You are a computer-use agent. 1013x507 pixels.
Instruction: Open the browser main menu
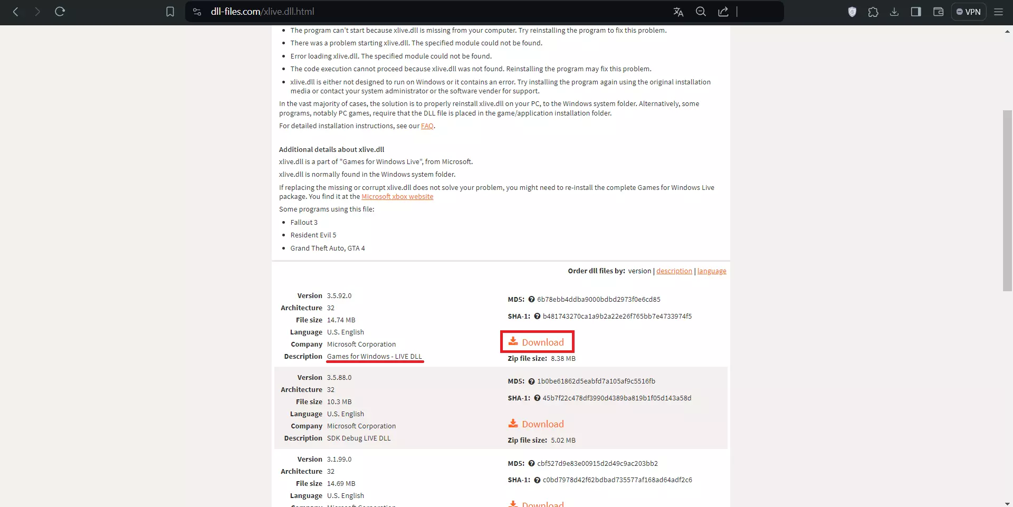click(x=999, y=12)
